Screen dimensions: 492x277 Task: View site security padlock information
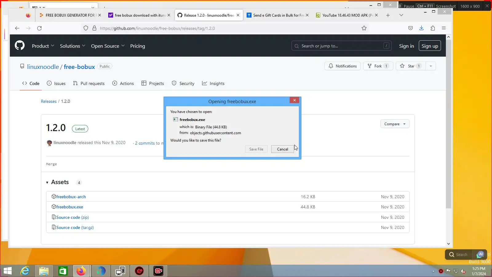[94, 28]
